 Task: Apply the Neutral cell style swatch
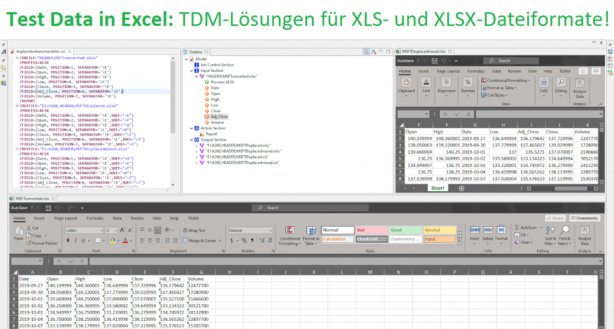[x=439, y=230]
